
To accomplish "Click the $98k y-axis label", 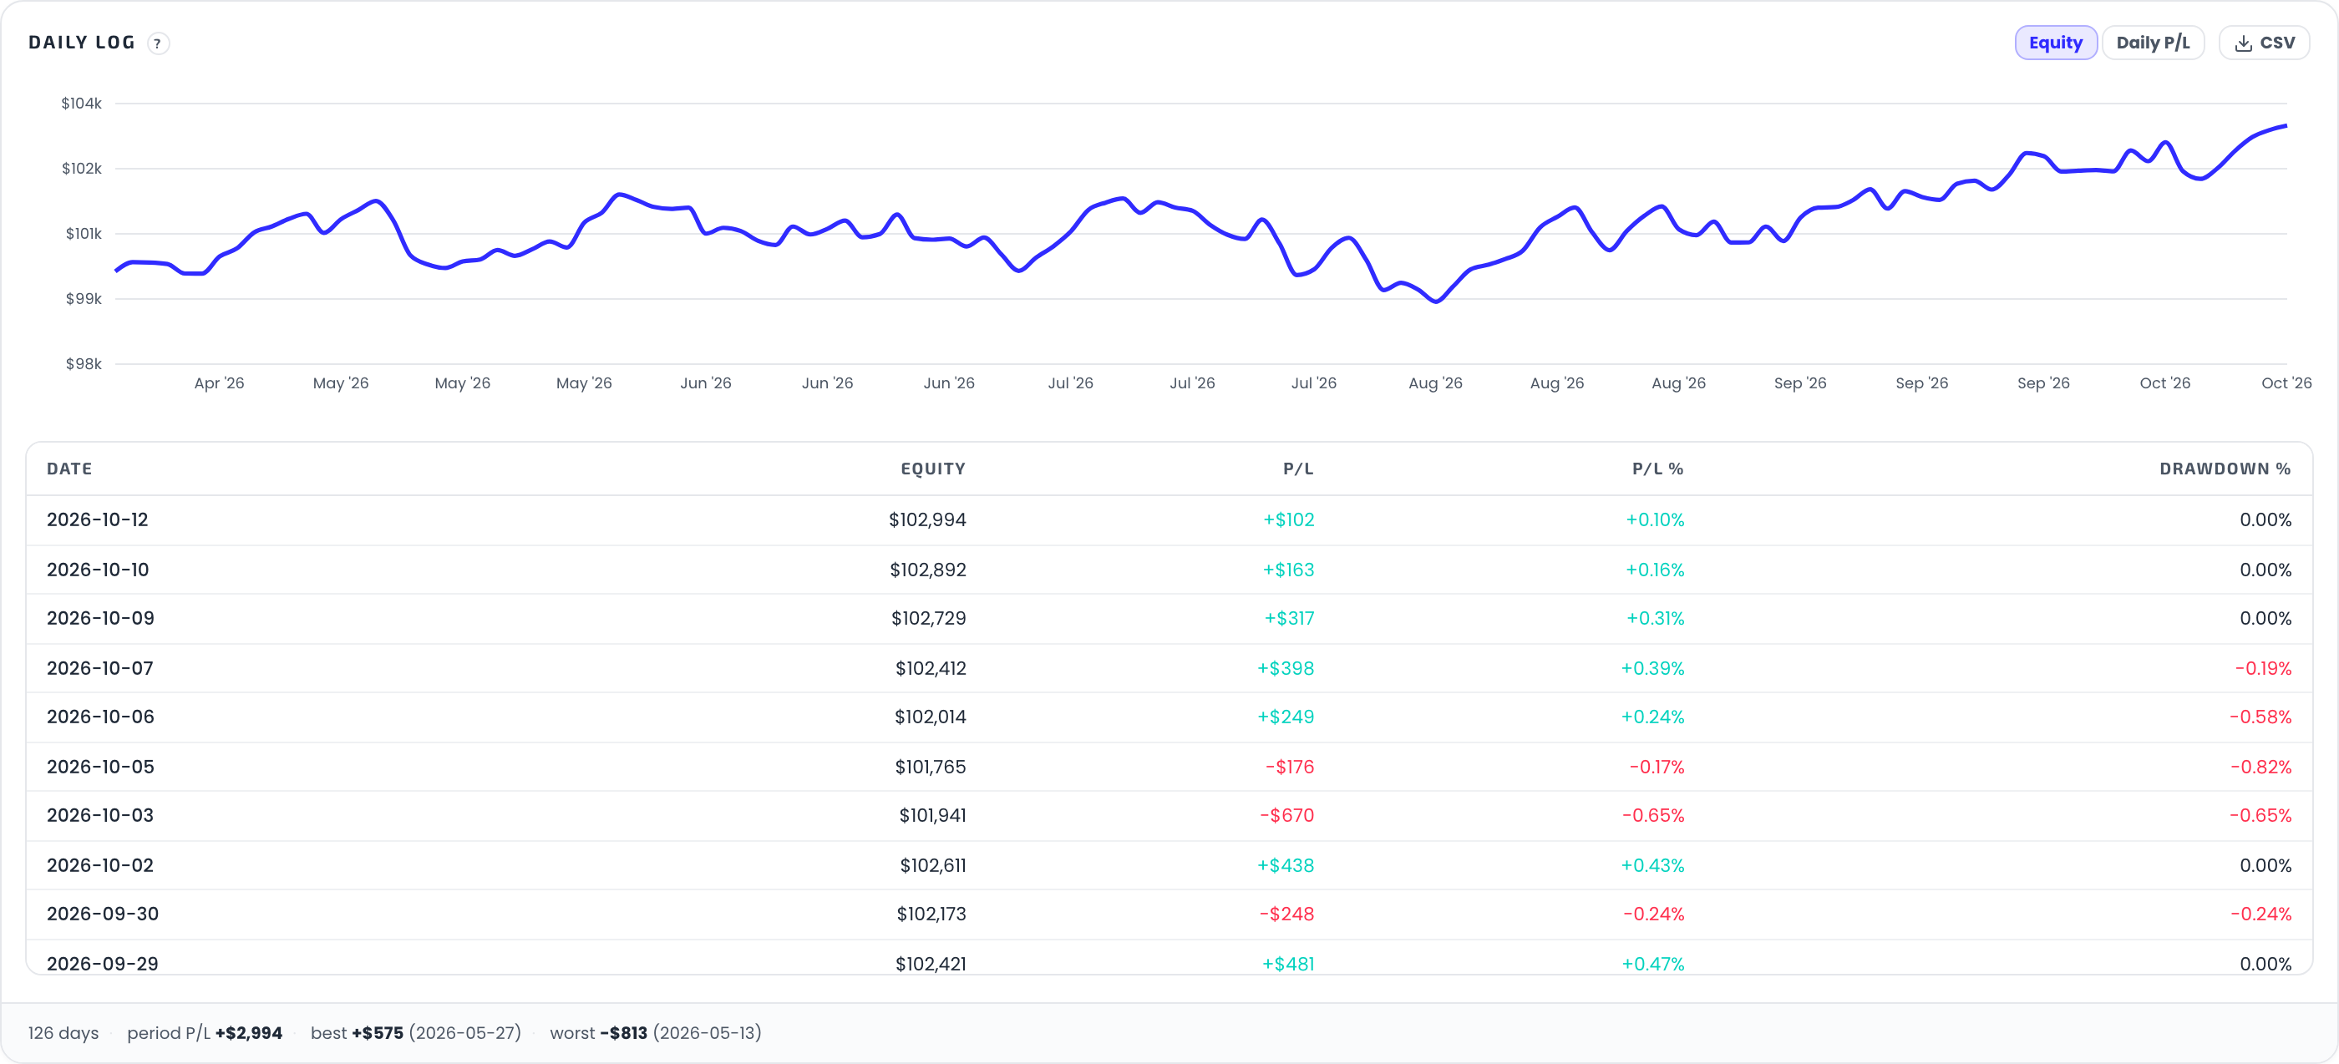I will (84, 364).
